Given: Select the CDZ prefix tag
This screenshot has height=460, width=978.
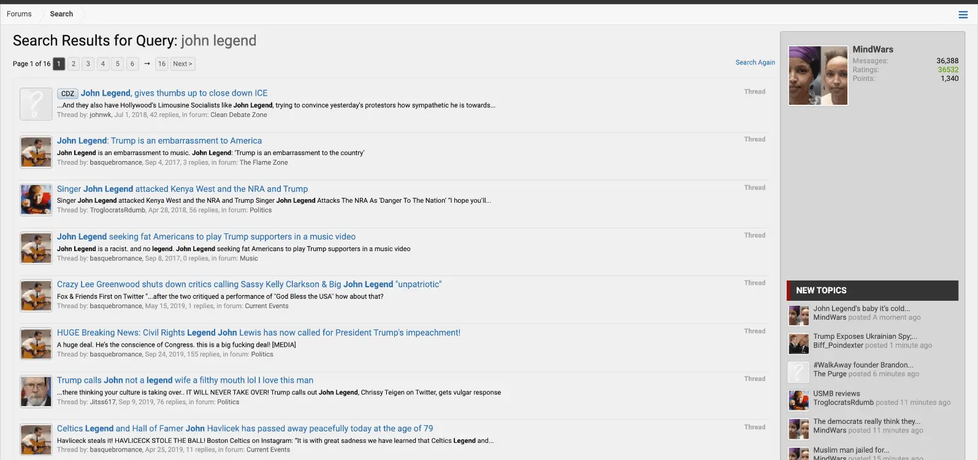Looking at the screenshot, I should point(67,94).
